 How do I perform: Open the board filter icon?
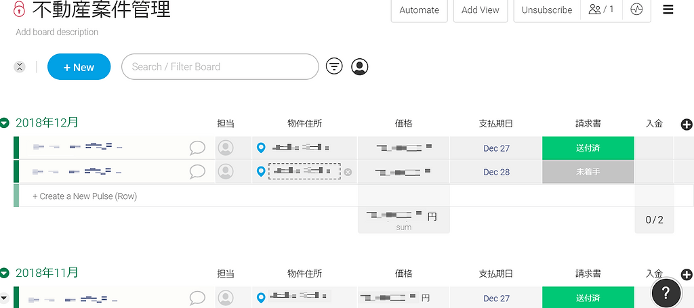coord(334,66)
